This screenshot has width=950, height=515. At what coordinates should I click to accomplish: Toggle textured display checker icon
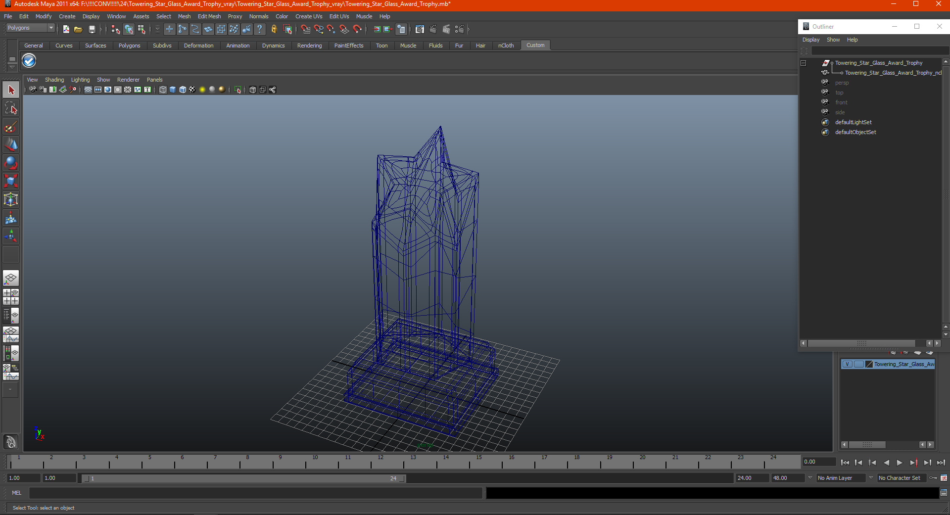[192, 90]
